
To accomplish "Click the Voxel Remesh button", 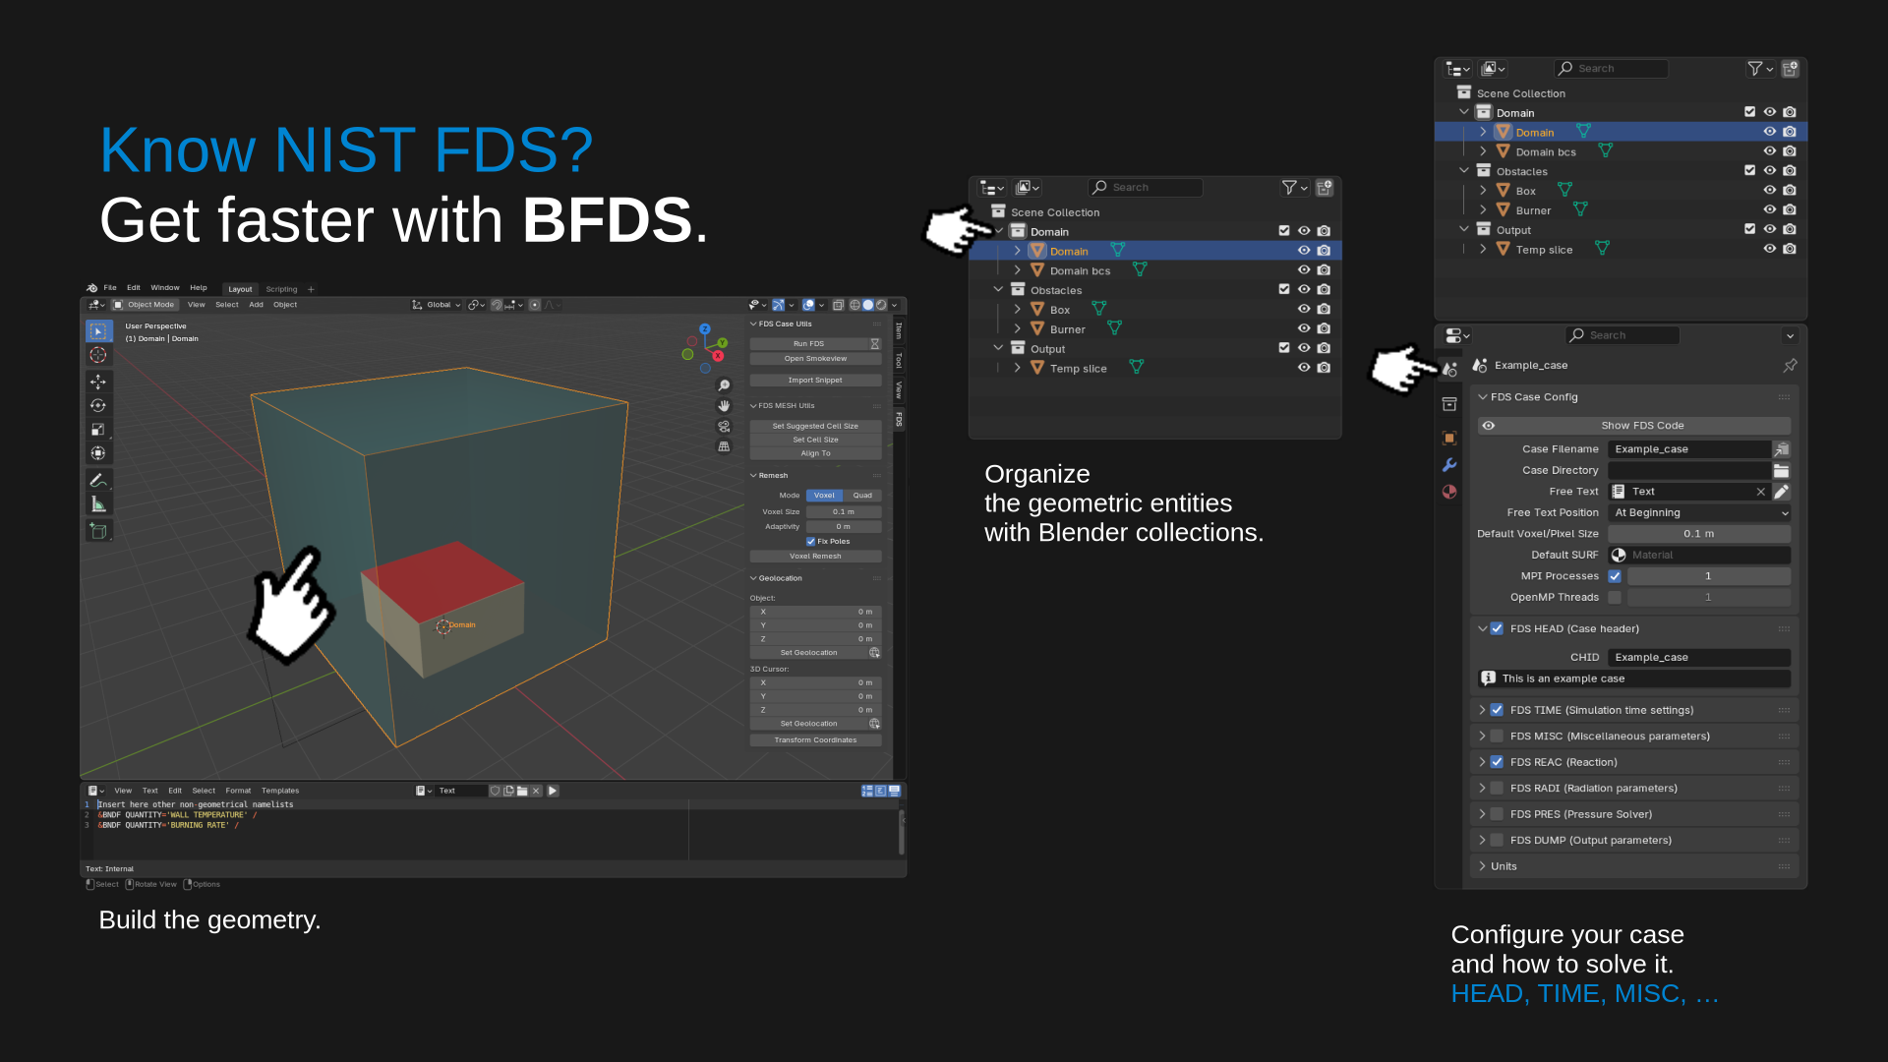I will [x=815, y=557].
